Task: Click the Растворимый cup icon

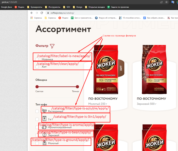Action: (44, 111)
